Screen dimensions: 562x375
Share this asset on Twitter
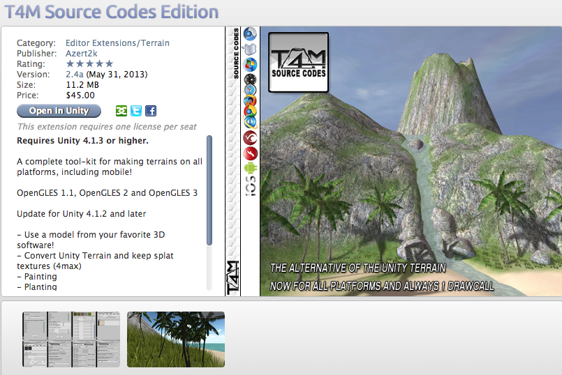pos(136,111)
